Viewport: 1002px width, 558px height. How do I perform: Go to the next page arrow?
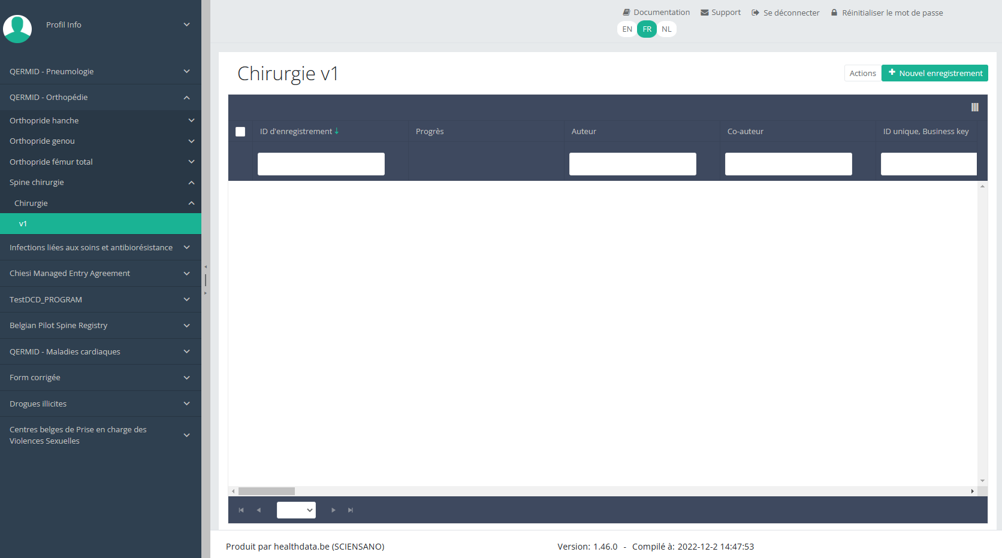pyautogui.click(x=333, y=510)
